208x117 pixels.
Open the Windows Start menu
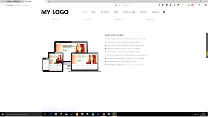[3, 114]
